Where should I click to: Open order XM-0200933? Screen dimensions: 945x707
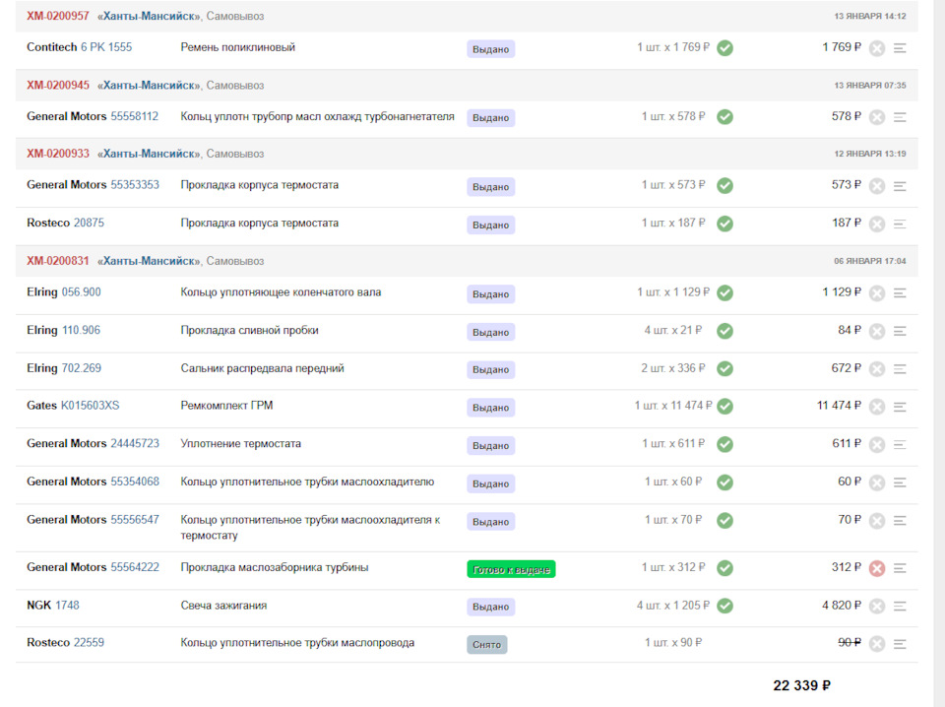58,154
